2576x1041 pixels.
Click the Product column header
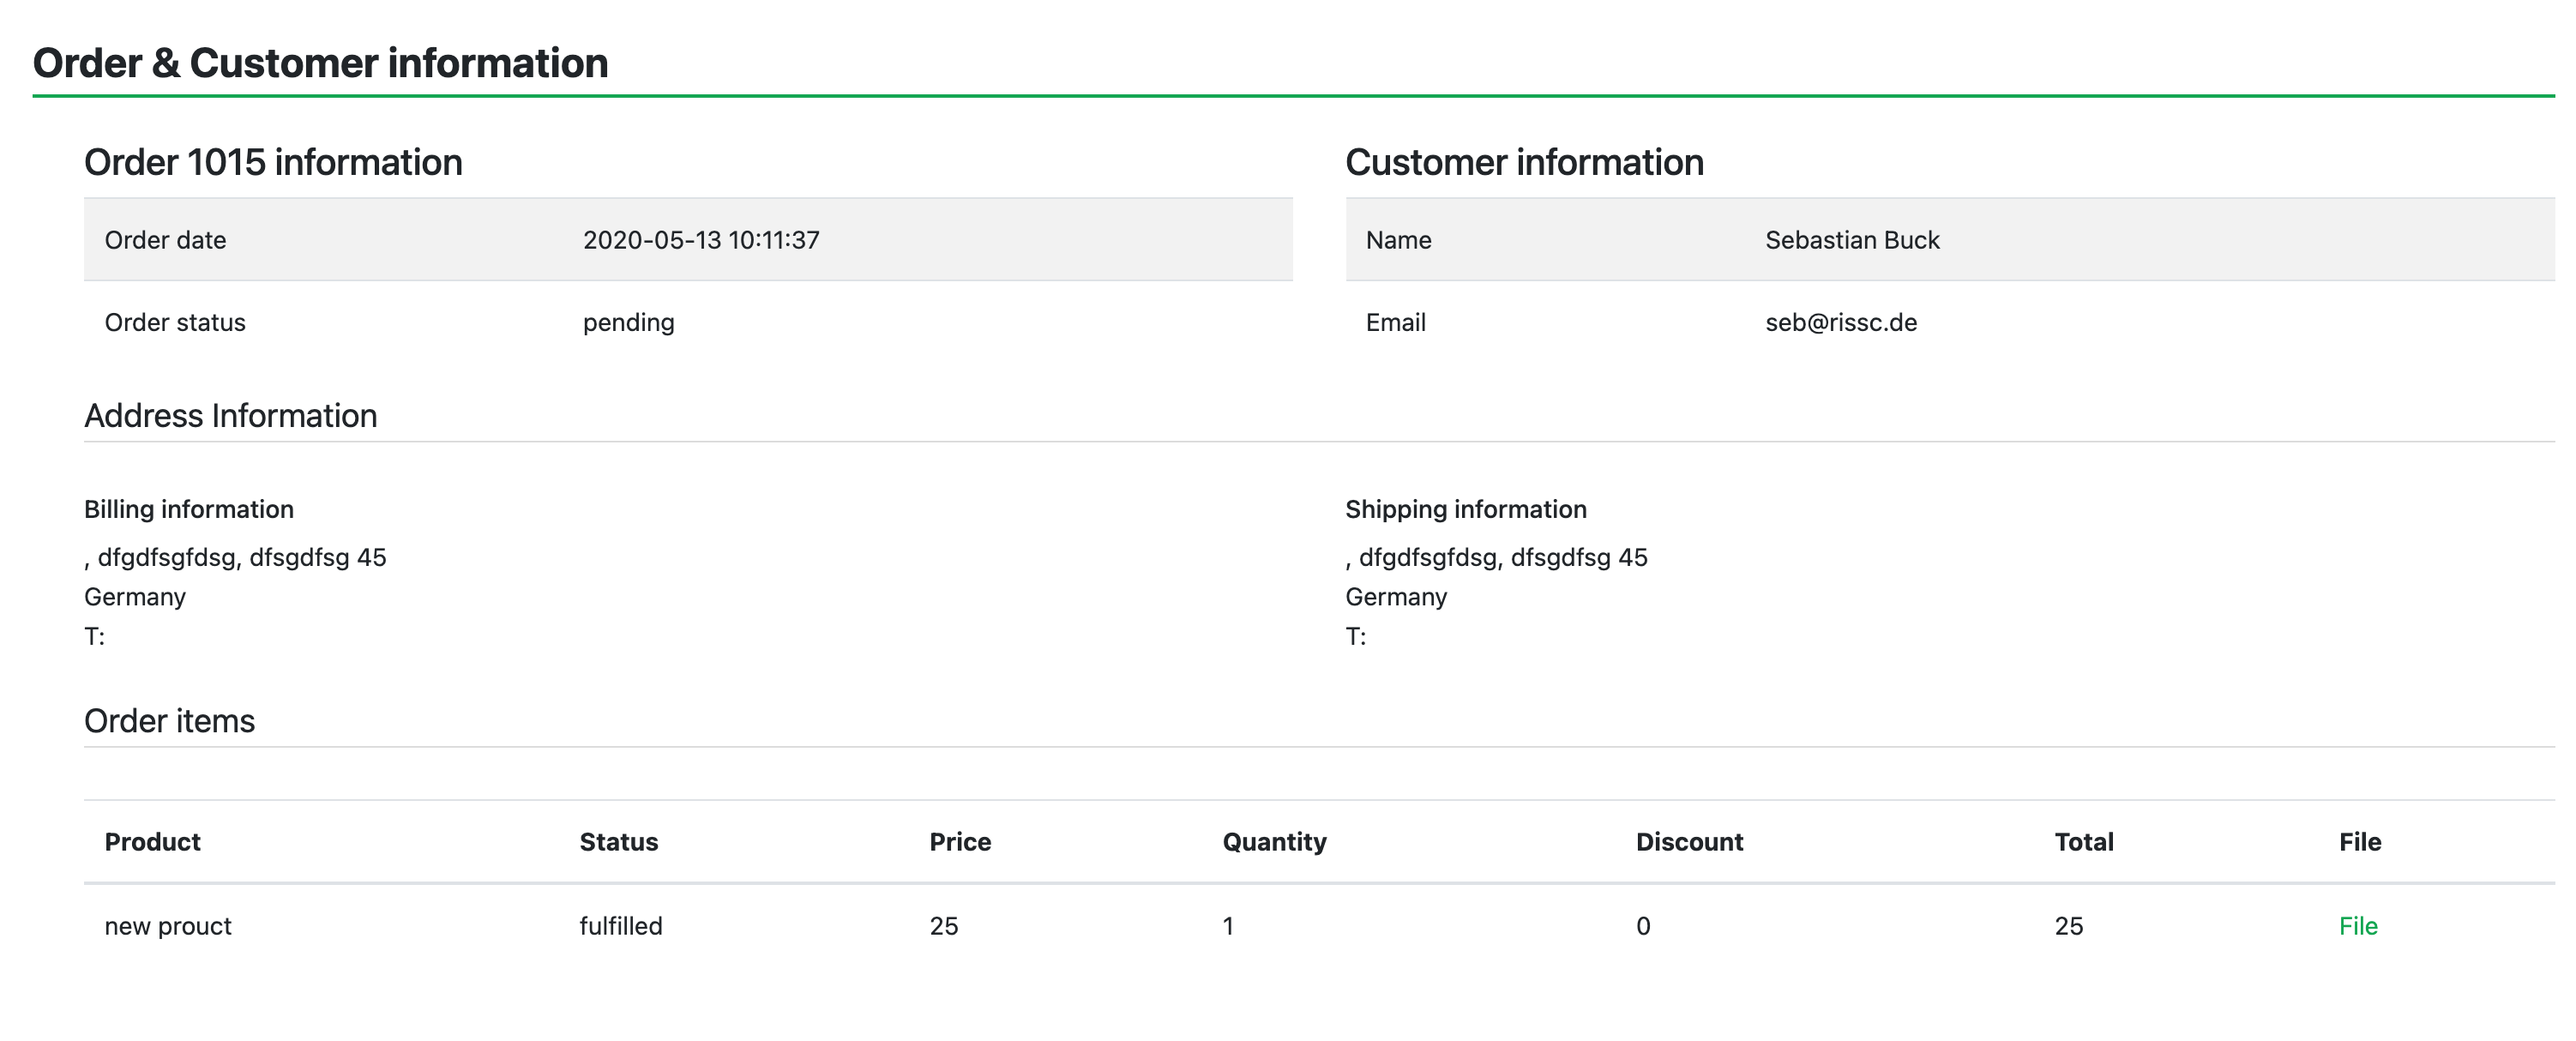tap(152, 842)
